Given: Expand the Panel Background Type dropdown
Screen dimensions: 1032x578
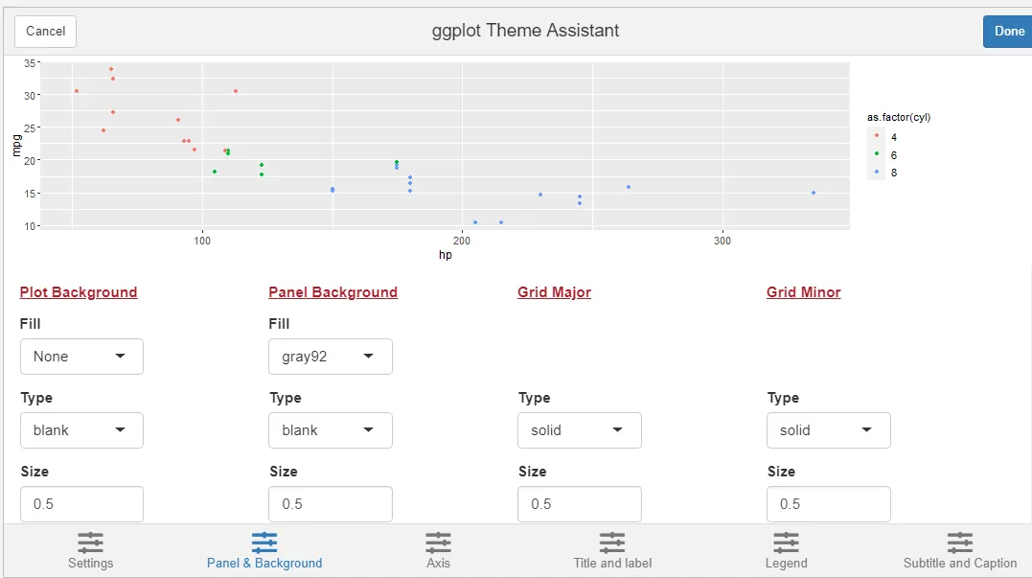Looking at the screenshot, I should click(x=331, y=430).
